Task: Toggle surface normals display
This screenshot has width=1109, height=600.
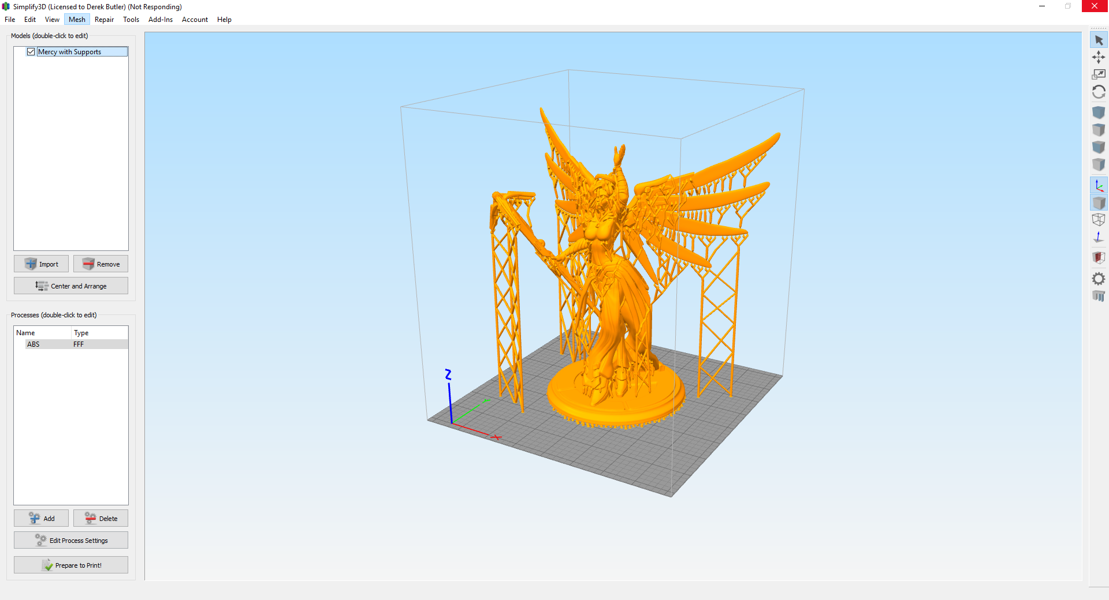Action: (x=1099, y=237)
